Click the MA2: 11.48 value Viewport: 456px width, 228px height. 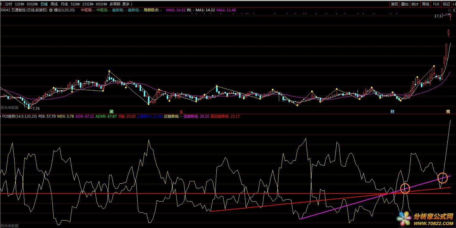226,10
